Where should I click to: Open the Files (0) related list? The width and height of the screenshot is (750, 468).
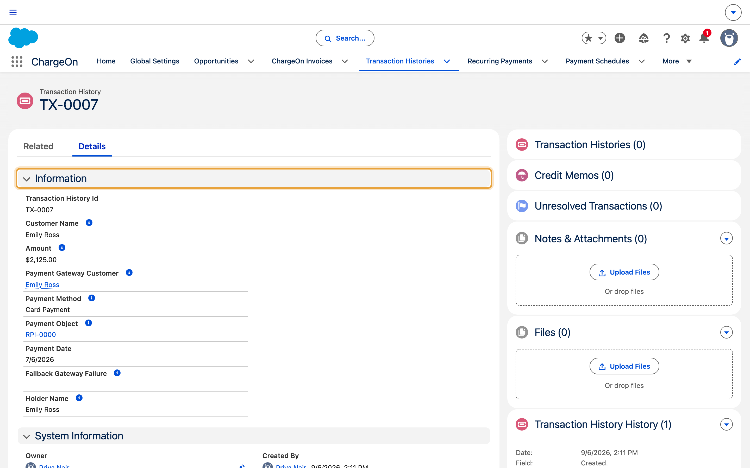click(x=552, y=333)
